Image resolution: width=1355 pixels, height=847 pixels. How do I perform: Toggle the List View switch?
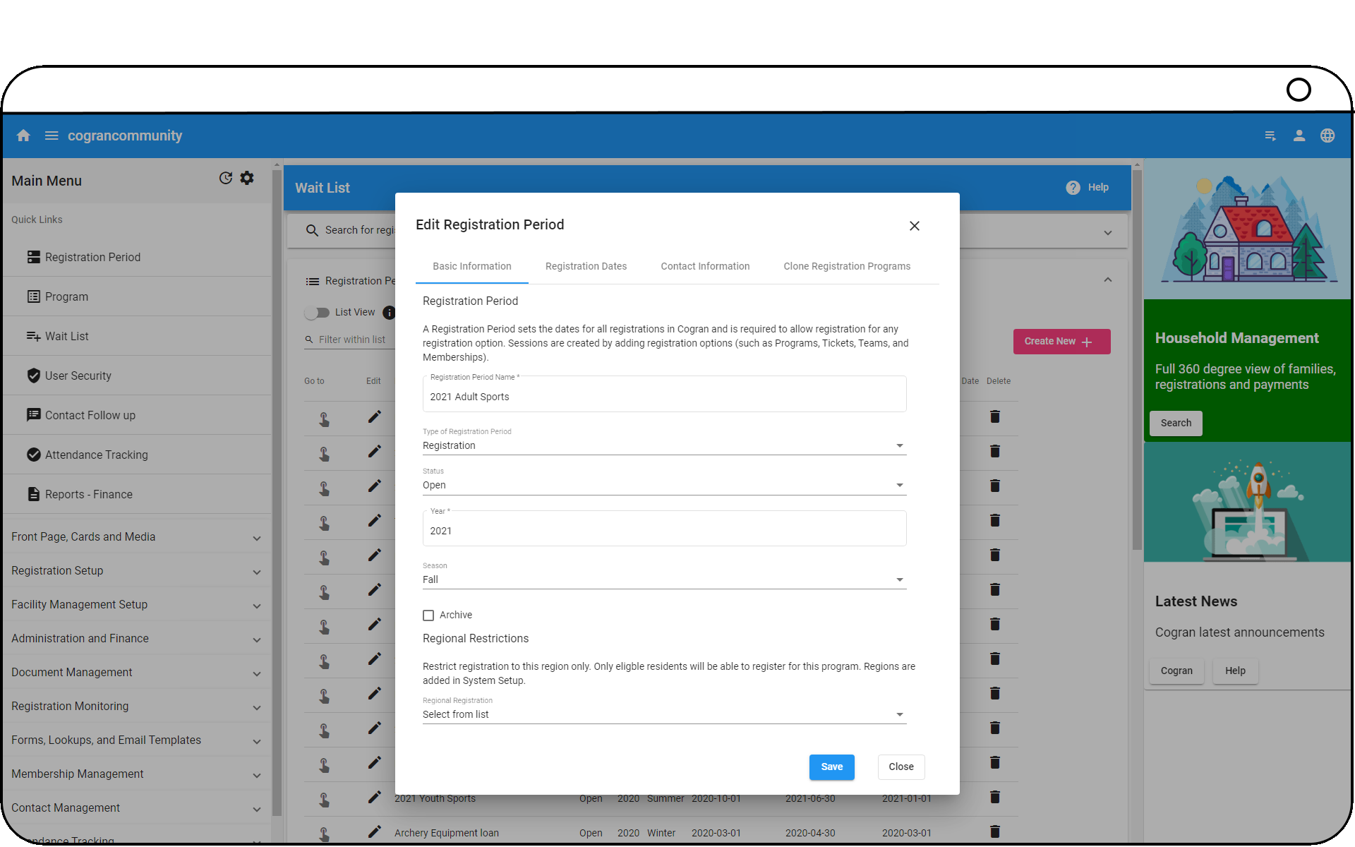click(x=317, y=311)
